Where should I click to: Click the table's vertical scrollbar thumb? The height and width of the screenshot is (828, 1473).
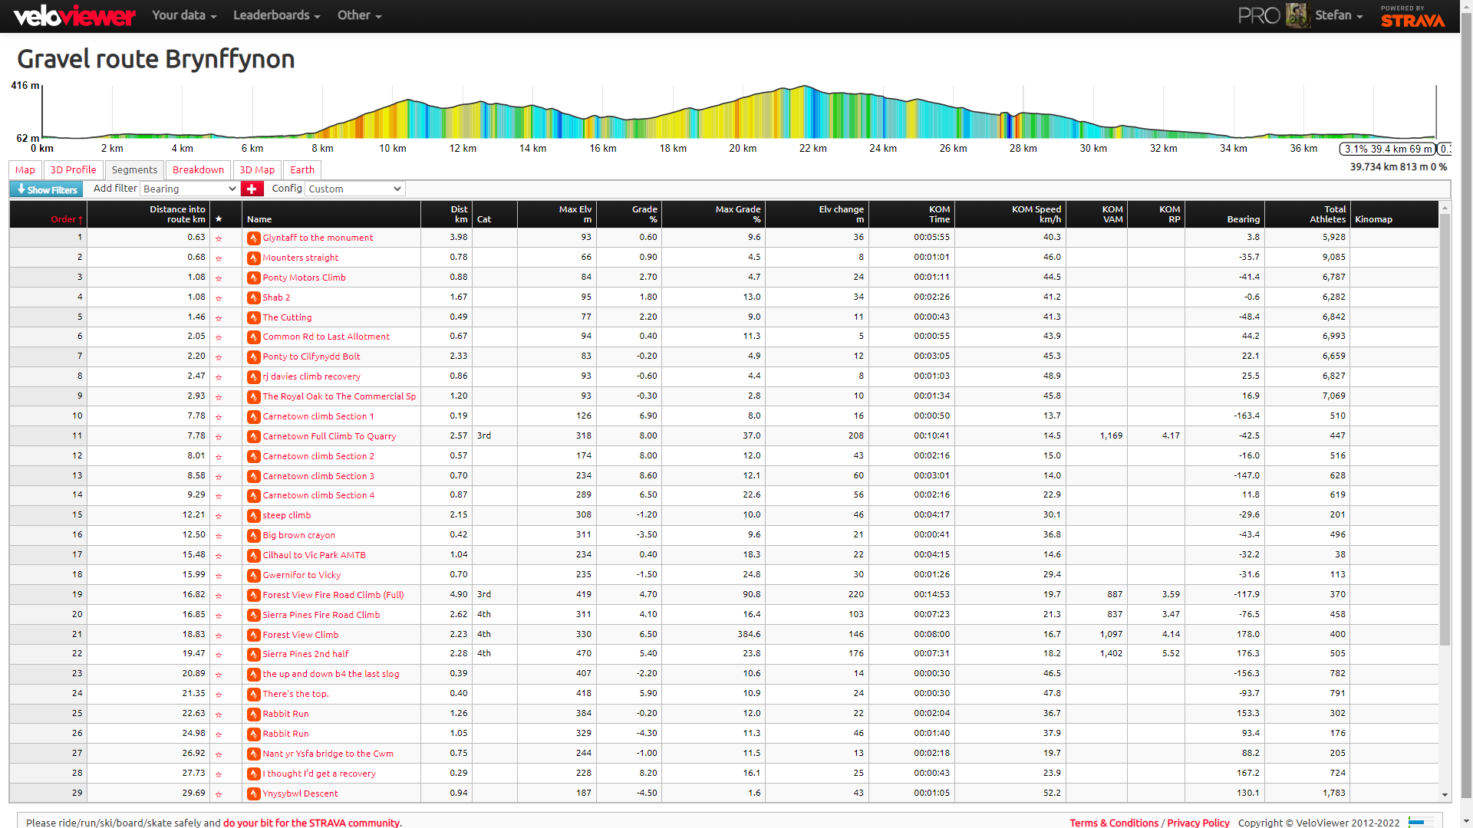tap(1445, 429)
